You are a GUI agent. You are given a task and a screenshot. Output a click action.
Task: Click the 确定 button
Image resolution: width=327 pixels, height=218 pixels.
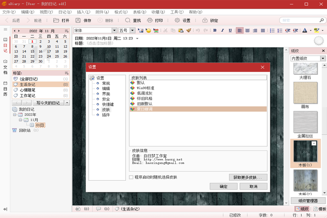224,187
